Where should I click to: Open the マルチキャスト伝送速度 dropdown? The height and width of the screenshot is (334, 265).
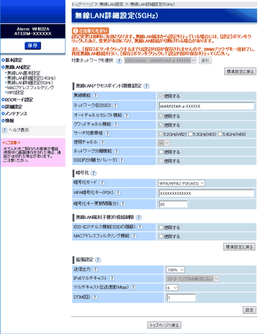[172, 288]
